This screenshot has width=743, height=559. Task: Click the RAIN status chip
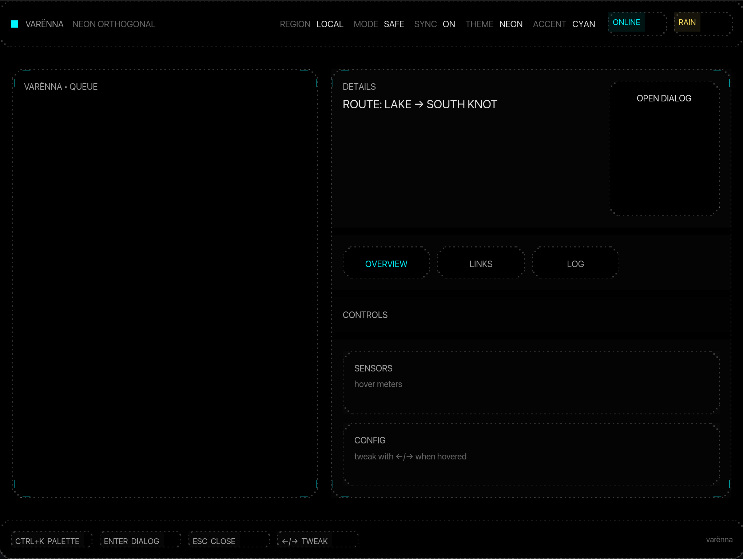[x=687, y=23]
